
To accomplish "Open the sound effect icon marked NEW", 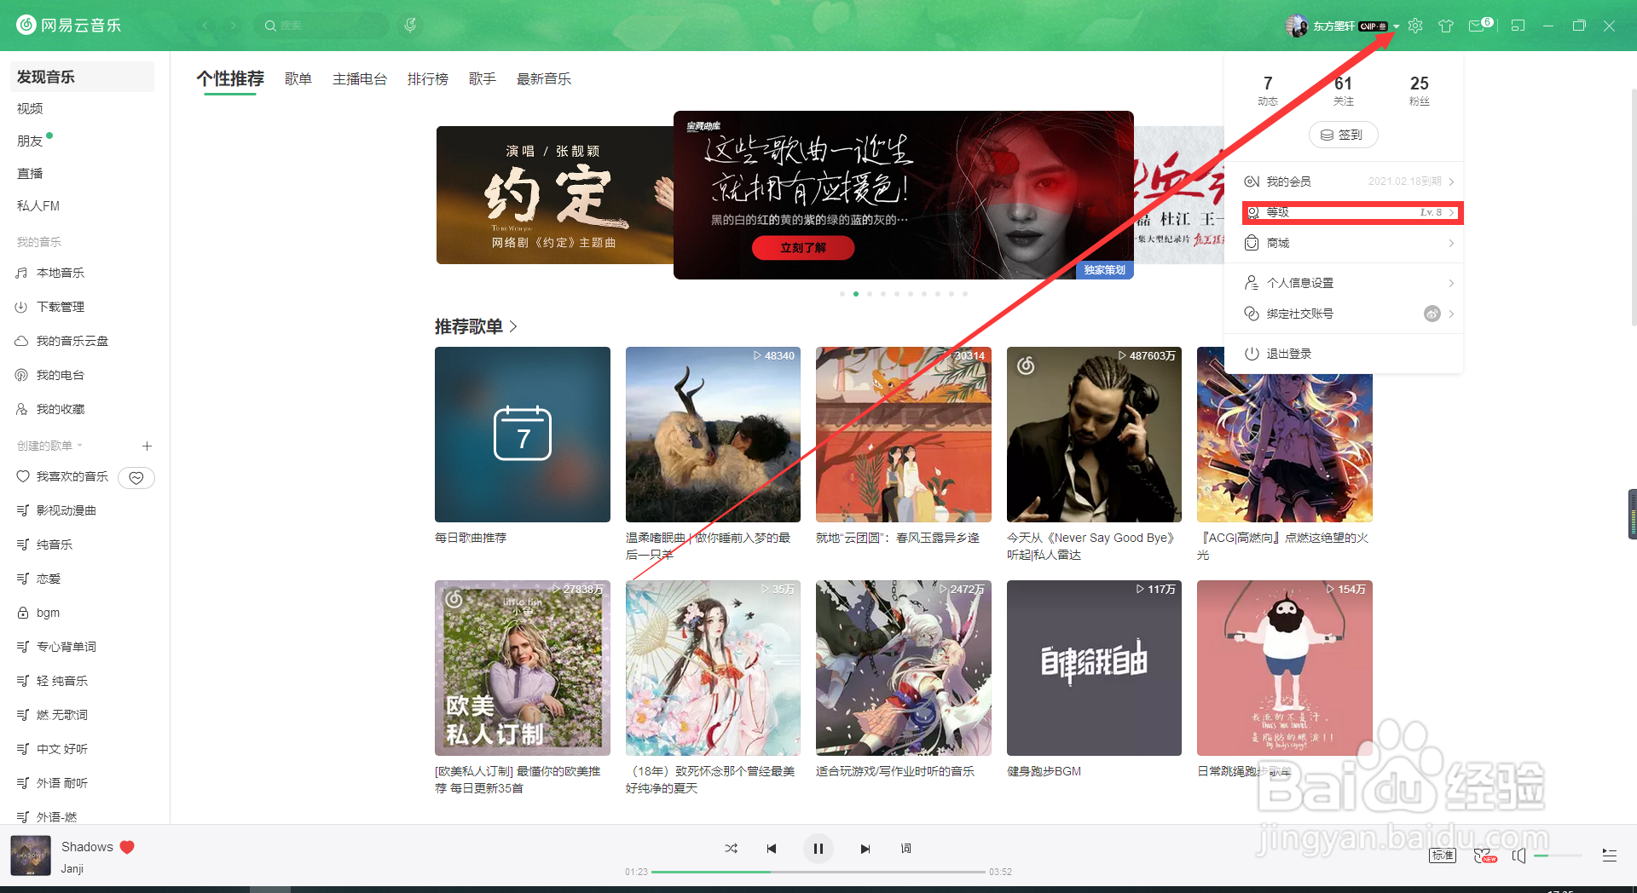I will tap(1484, 856).
